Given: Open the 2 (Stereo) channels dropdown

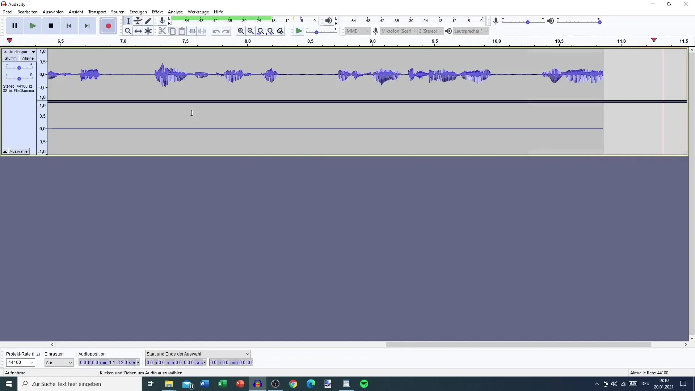Looking at the screenshot, I should [431, 31].
